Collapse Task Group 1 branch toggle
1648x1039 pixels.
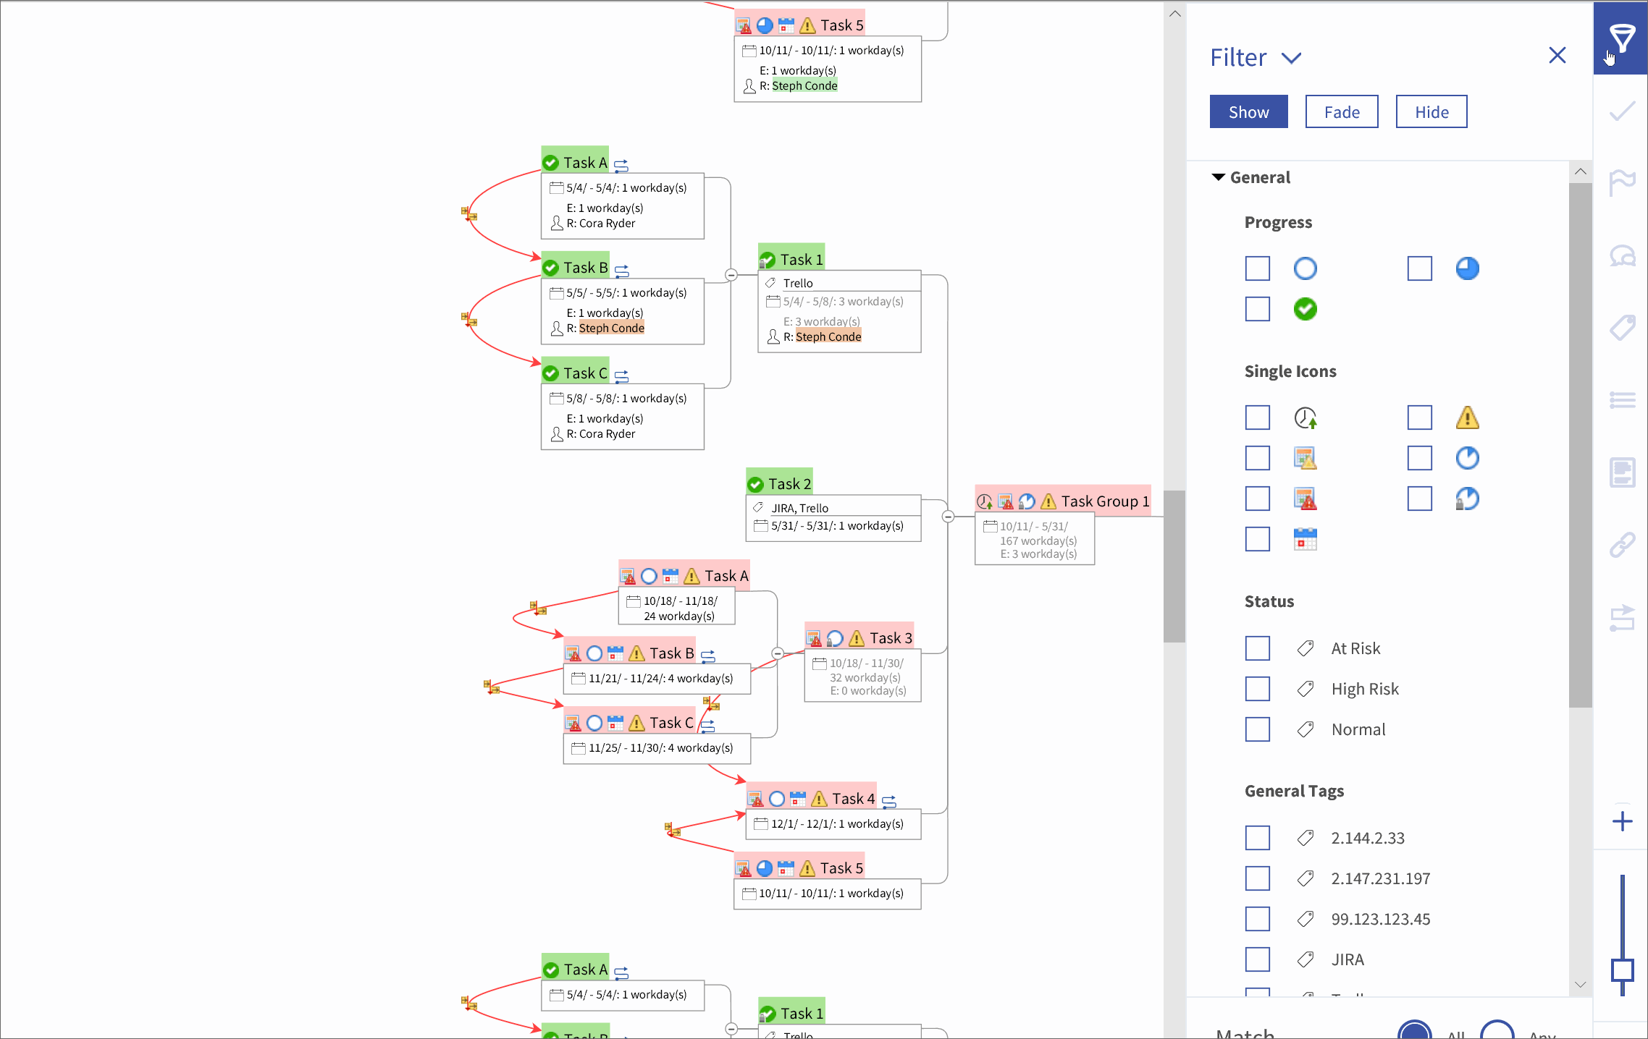948,517
